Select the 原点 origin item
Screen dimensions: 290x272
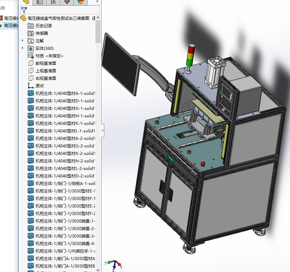point(36,86)
